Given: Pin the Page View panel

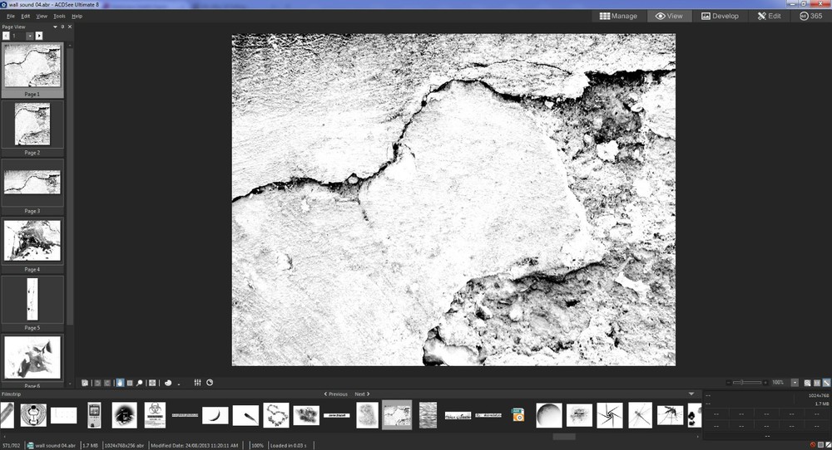Looking at the screenshot, I should (62, 27).
